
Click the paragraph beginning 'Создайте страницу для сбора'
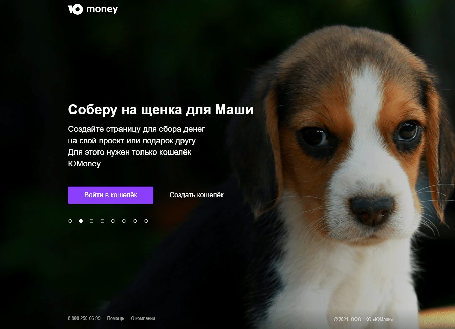point(136,146)
